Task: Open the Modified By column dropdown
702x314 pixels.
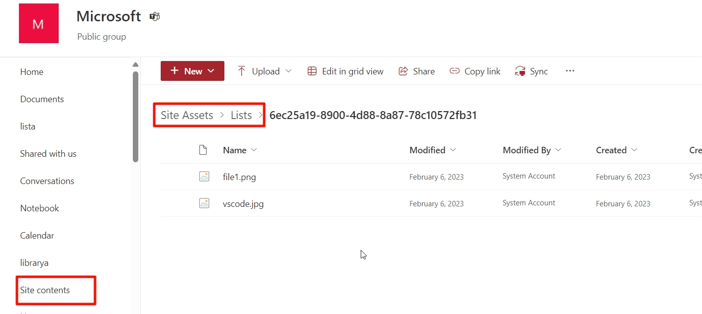Action: point(558,150)
